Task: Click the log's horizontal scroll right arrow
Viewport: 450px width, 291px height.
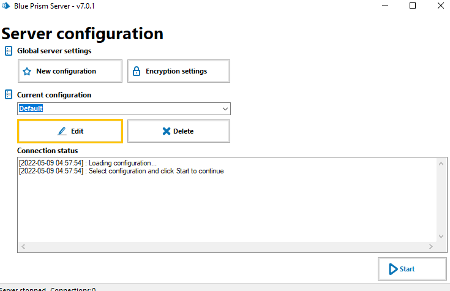Action: 431,246
